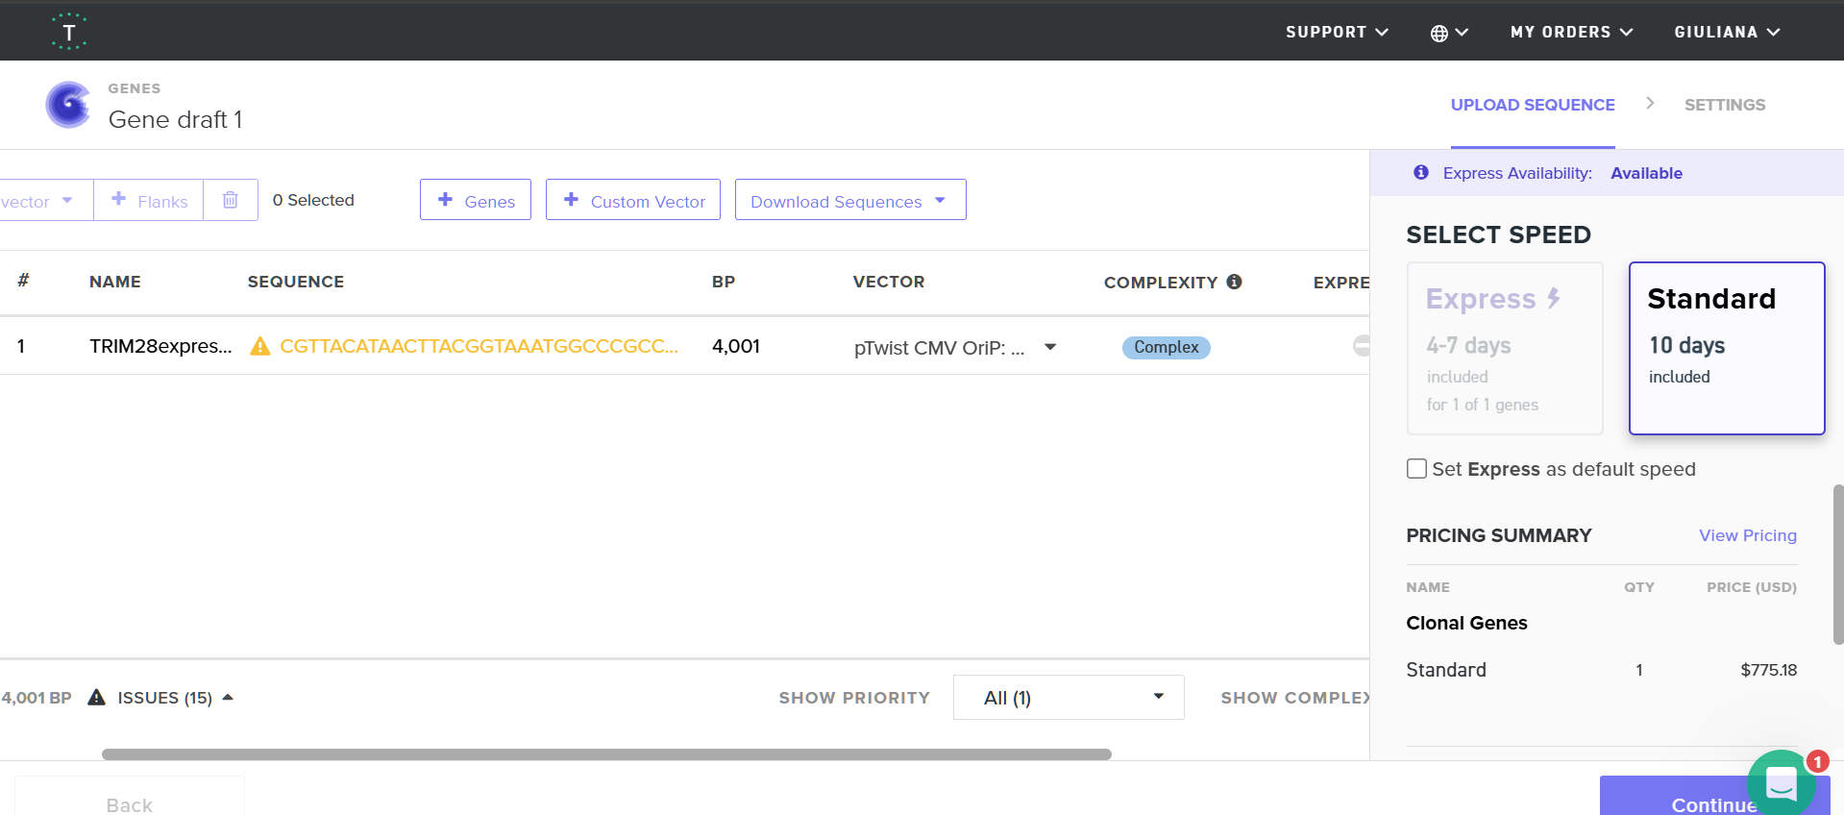Click the trash delete icon
Image resolution: width=1844 pixels, height=815 pixels.
(231, 200)
